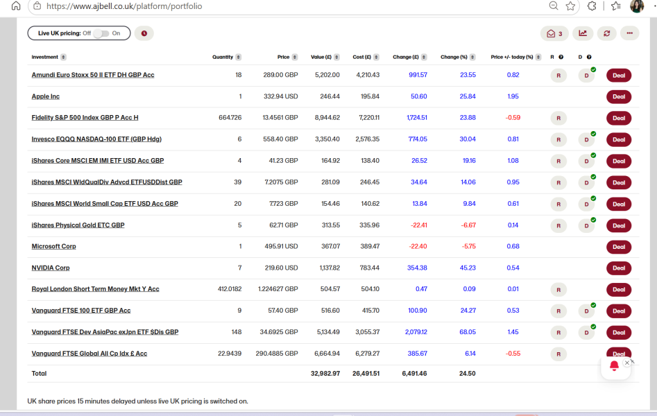
Task: Click the red clock icon
Action: pos(144,33)
